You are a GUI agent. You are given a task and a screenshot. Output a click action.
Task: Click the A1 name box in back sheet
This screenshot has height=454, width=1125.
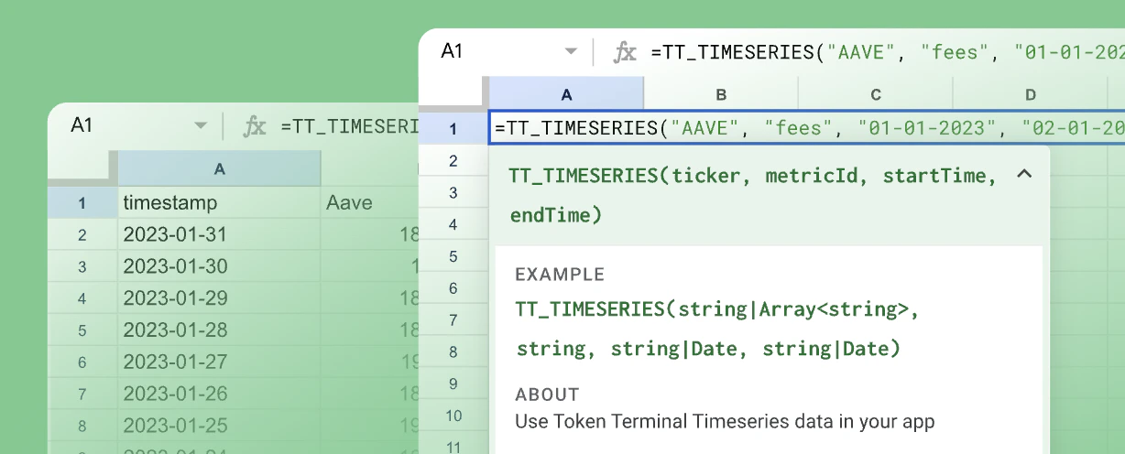(x=82, y=125)
